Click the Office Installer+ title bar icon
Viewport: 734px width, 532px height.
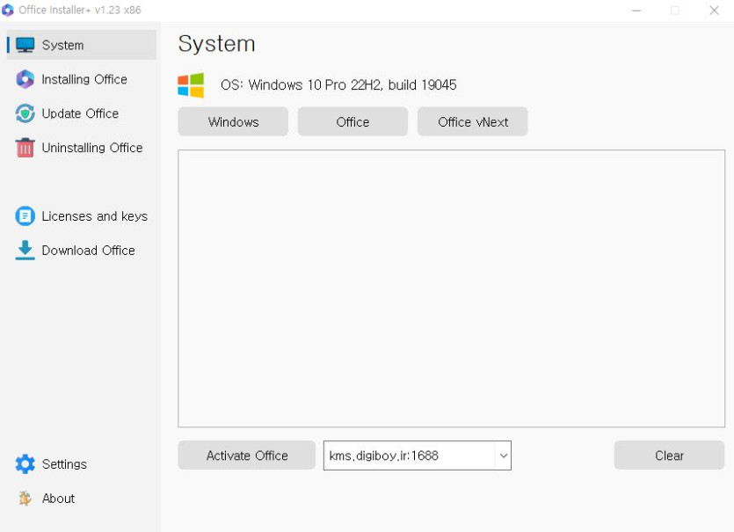click(8, 10)
